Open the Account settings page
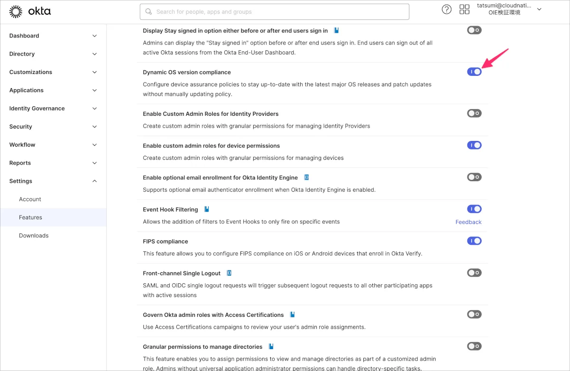570x371 pixels. click(30, 199)
